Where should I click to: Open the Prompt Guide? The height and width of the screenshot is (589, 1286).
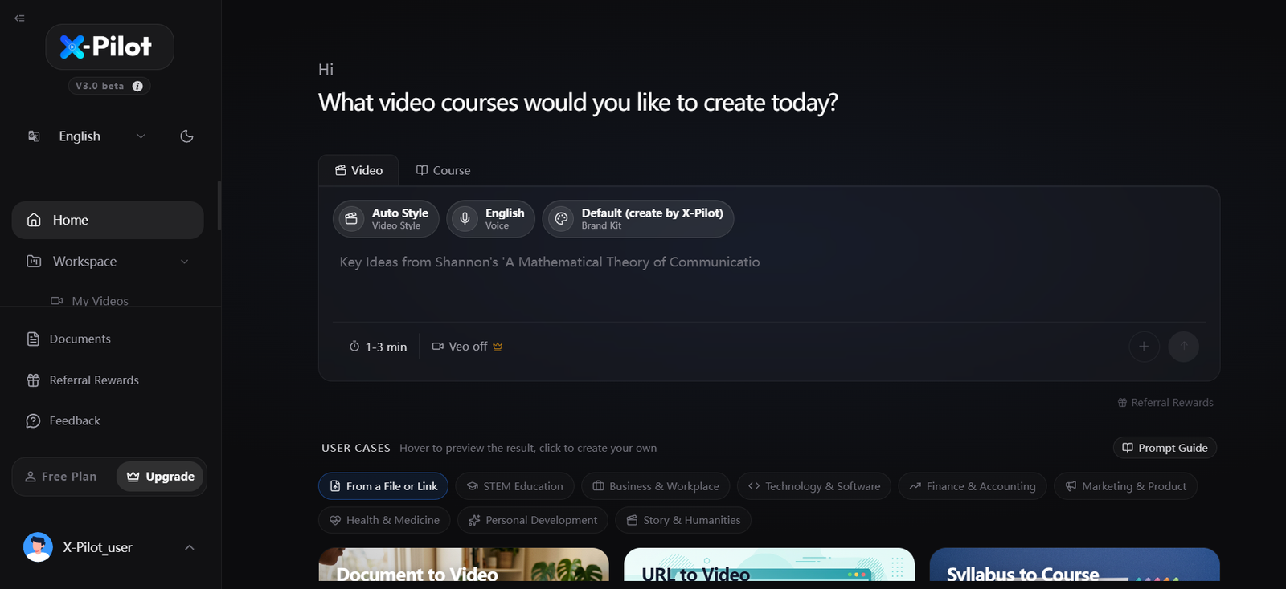pyautogui.click(x=1165, y=448)
